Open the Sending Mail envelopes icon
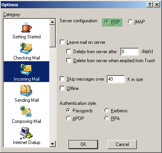Image resolution: width=162 pixels, height=153 pixels. click(26, 91)
